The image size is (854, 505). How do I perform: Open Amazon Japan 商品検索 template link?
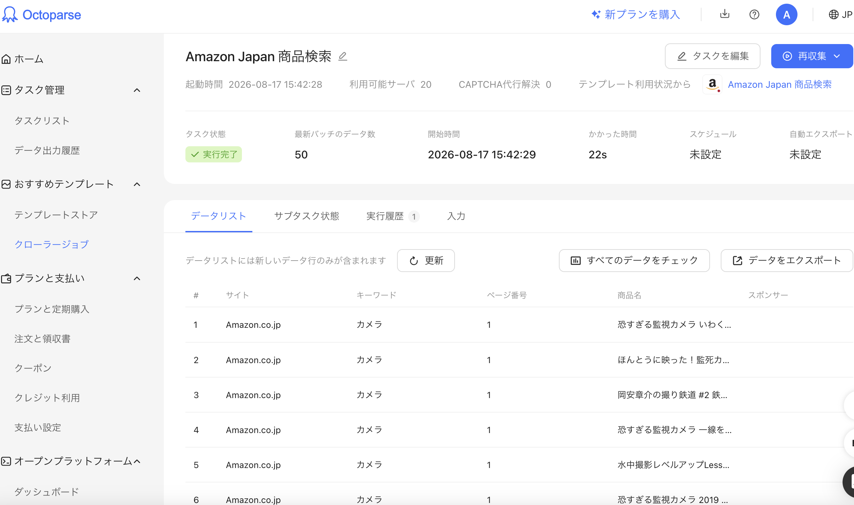click(780, 84)
